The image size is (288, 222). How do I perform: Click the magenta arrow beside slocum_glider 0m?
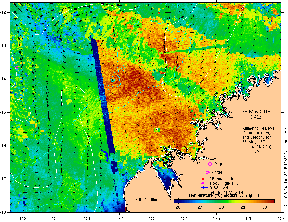point(205,183)
